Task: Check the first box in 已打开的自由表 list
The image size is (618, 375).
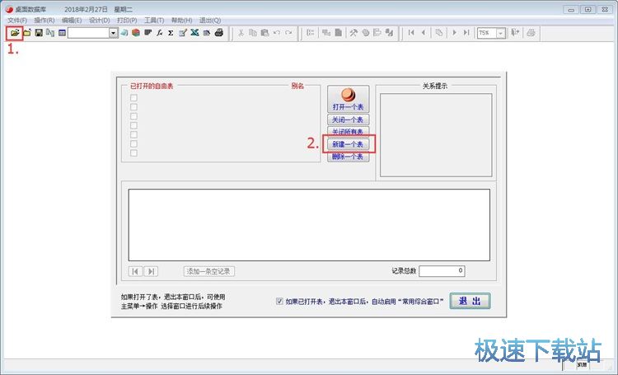Action: point(133,98)
